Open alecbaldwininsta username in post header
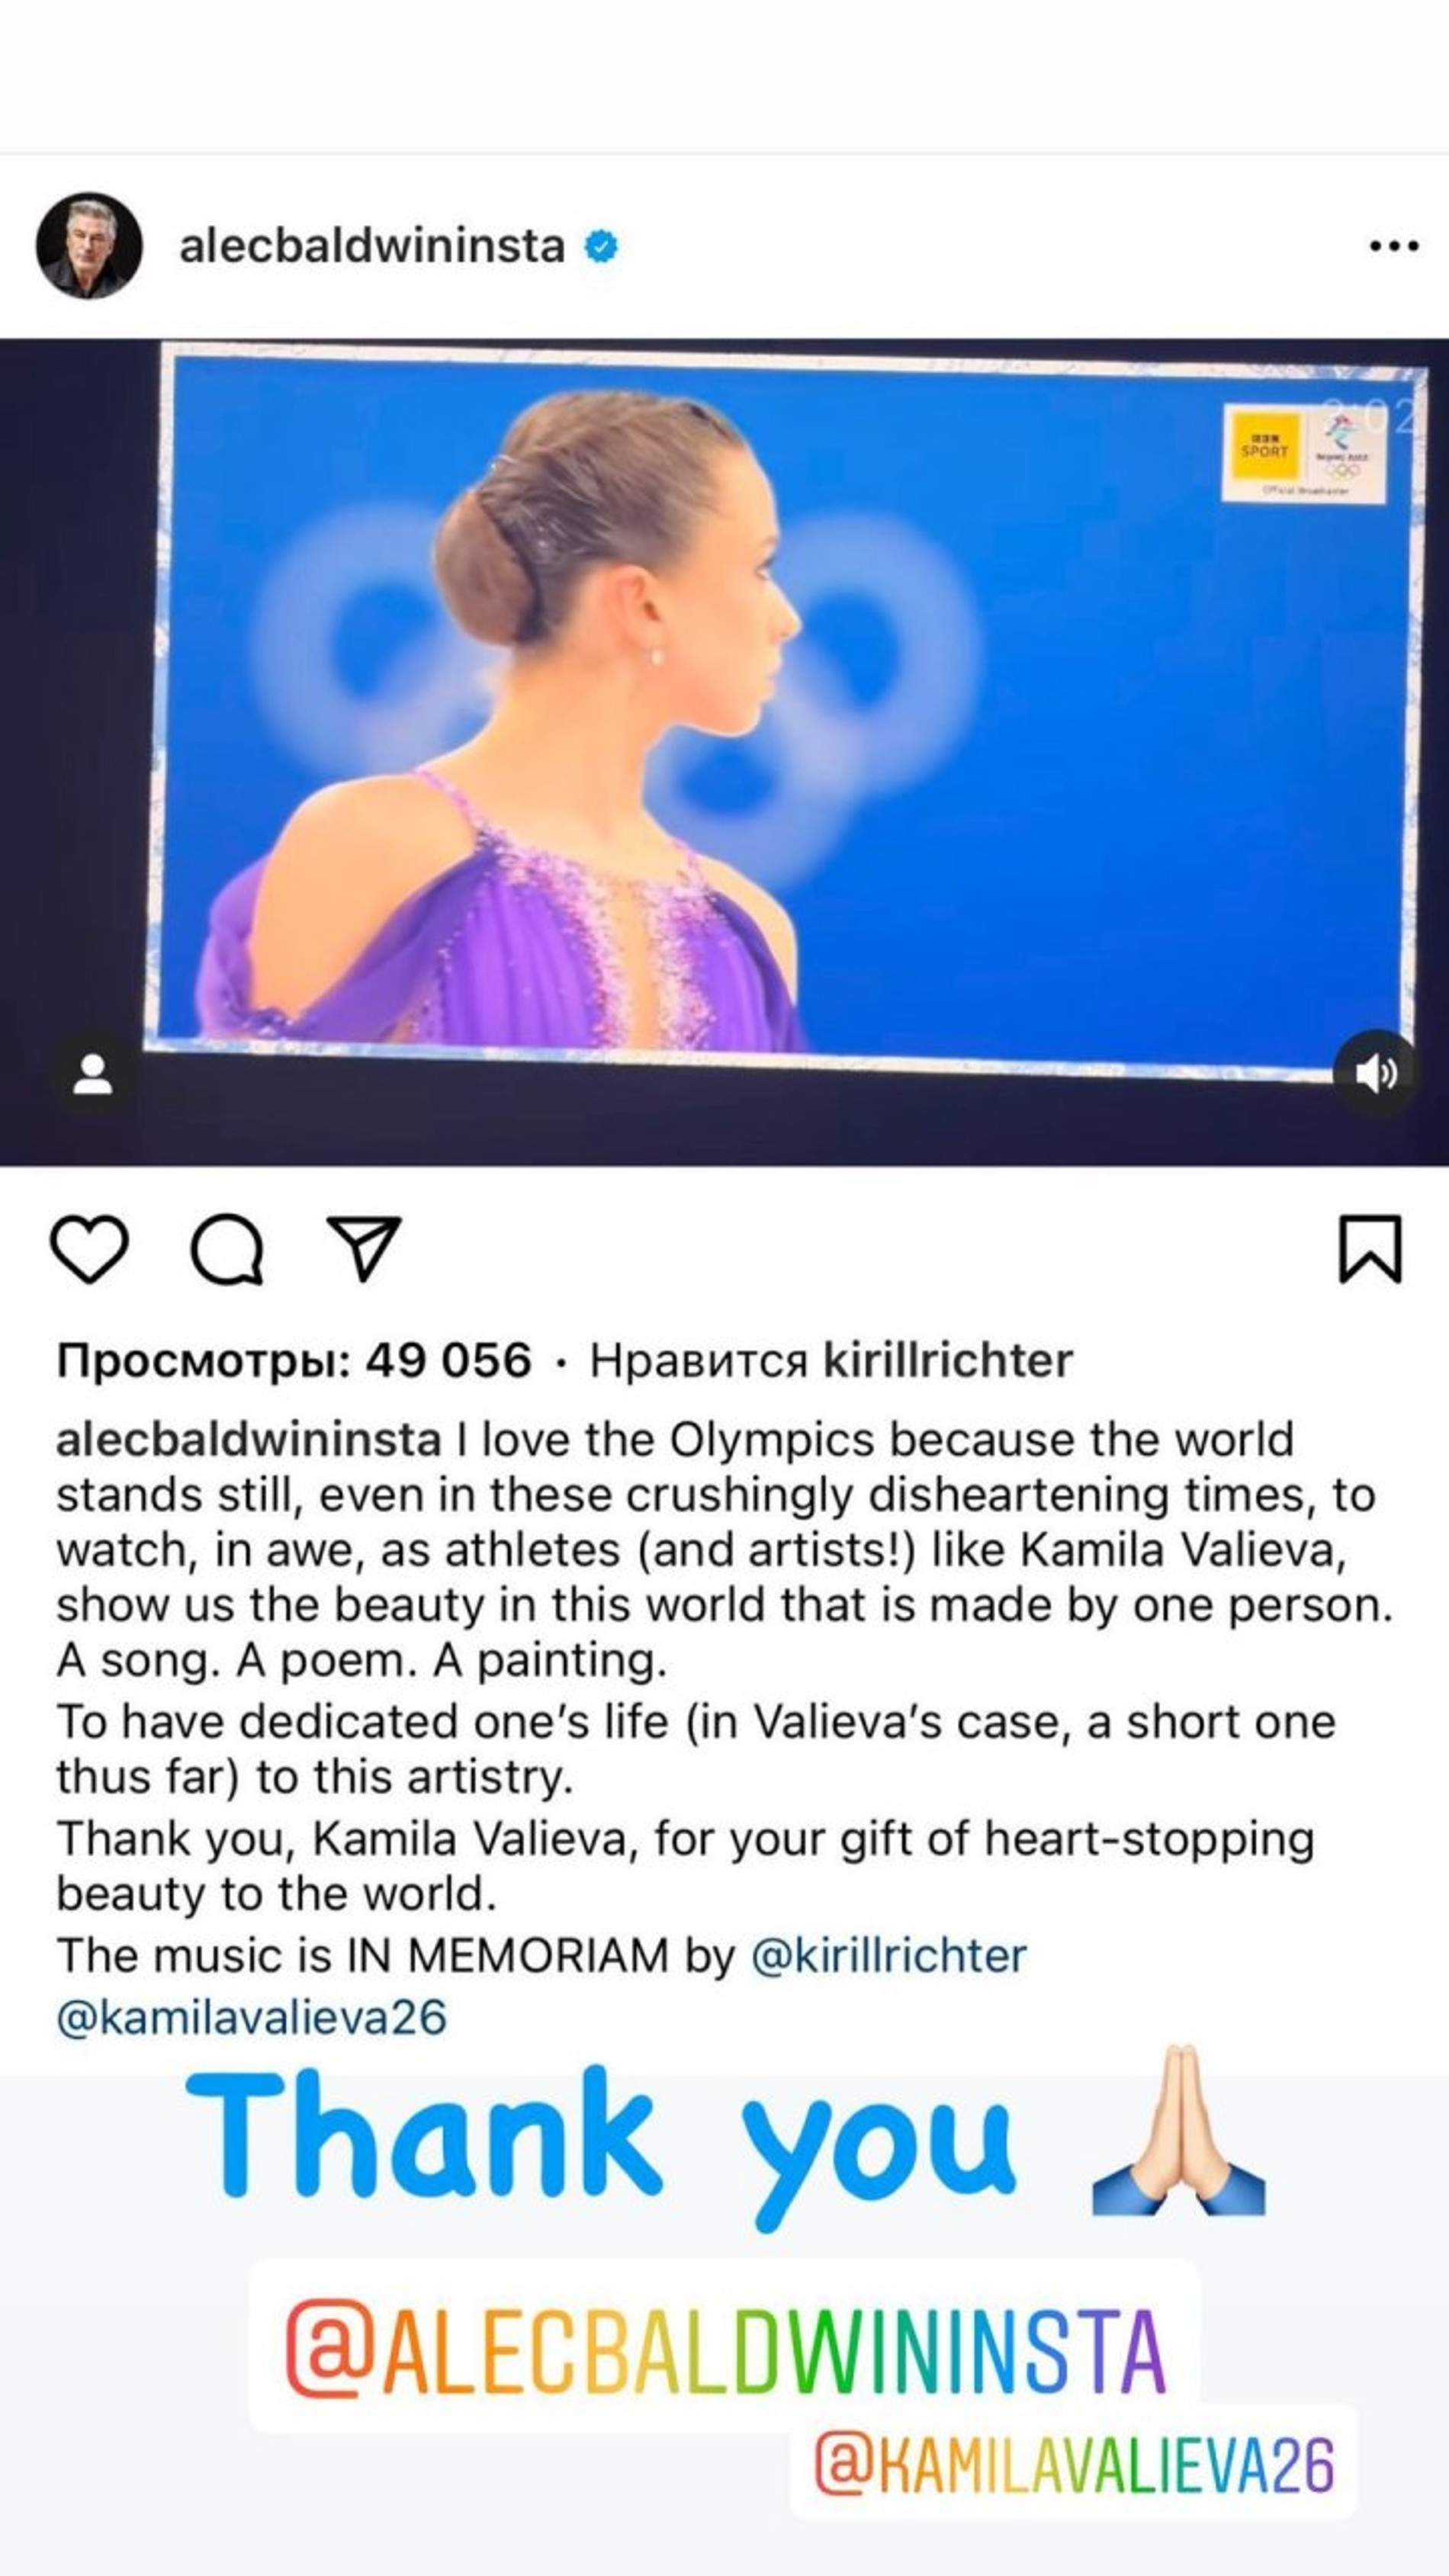 371,246
